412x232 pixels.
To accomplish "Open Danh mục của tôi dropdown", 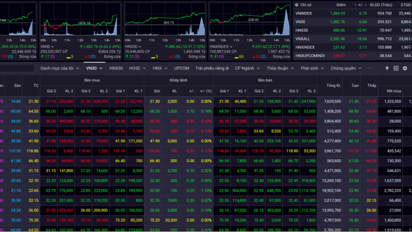I will tap(60, 68).
